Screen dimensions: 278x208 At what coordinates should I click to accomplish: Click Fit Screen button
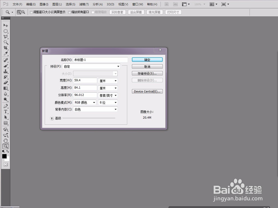click(136, 12)
